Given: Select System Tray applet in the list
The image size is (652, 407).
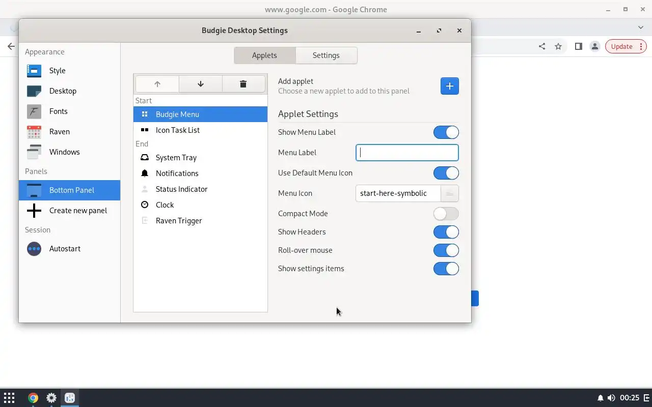Looking at the screenshot, I should 200,158.
